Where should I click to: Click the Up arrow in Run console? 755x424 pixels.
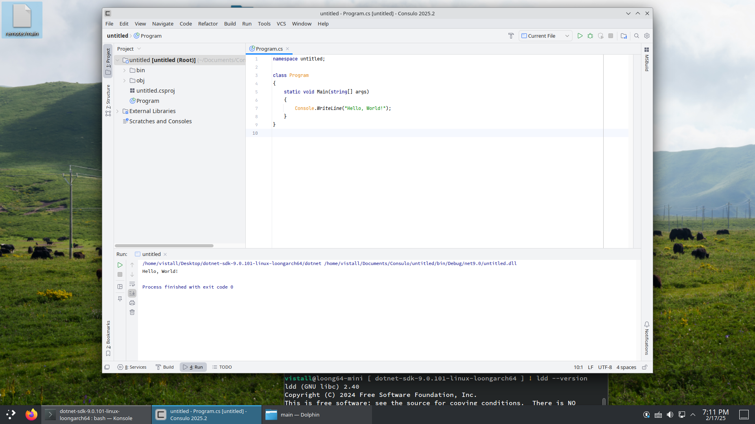pyautogui.click(x=132, y=265)
